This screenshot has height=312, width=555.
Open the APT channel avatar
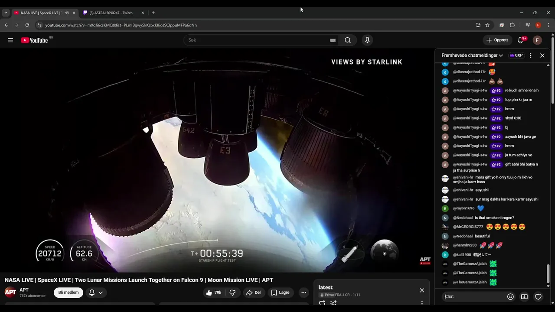tap(10, 292)
